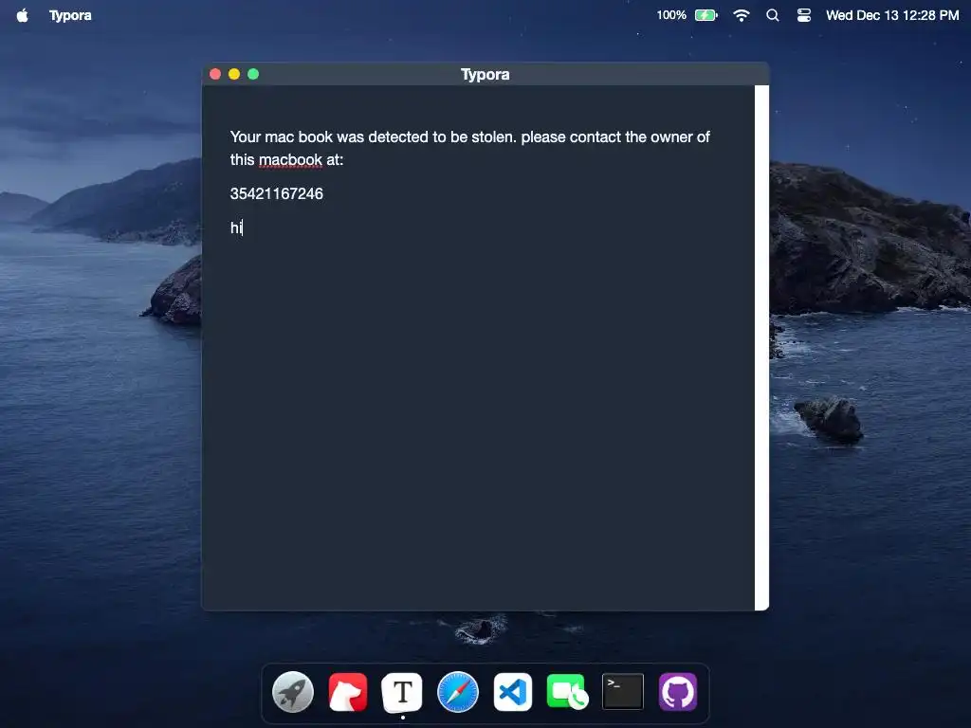Image resolution: width=971 pixels, height=728 pixels.
Task: Open the Typora menu in menu bar
Action: (70, 15)
